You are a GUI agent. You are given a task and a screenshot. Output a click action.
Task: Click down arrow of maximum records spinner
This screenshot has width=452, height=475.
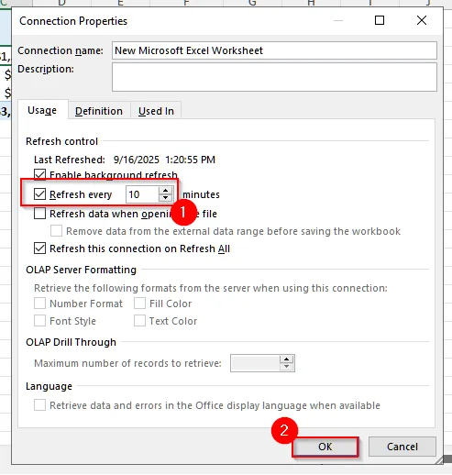[286, 367]
